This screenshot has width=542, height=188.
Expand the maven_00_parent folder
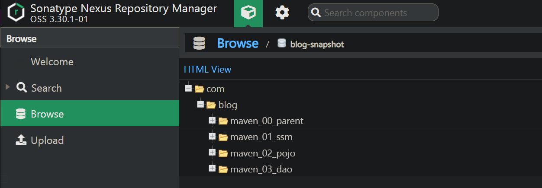point(212,121)
